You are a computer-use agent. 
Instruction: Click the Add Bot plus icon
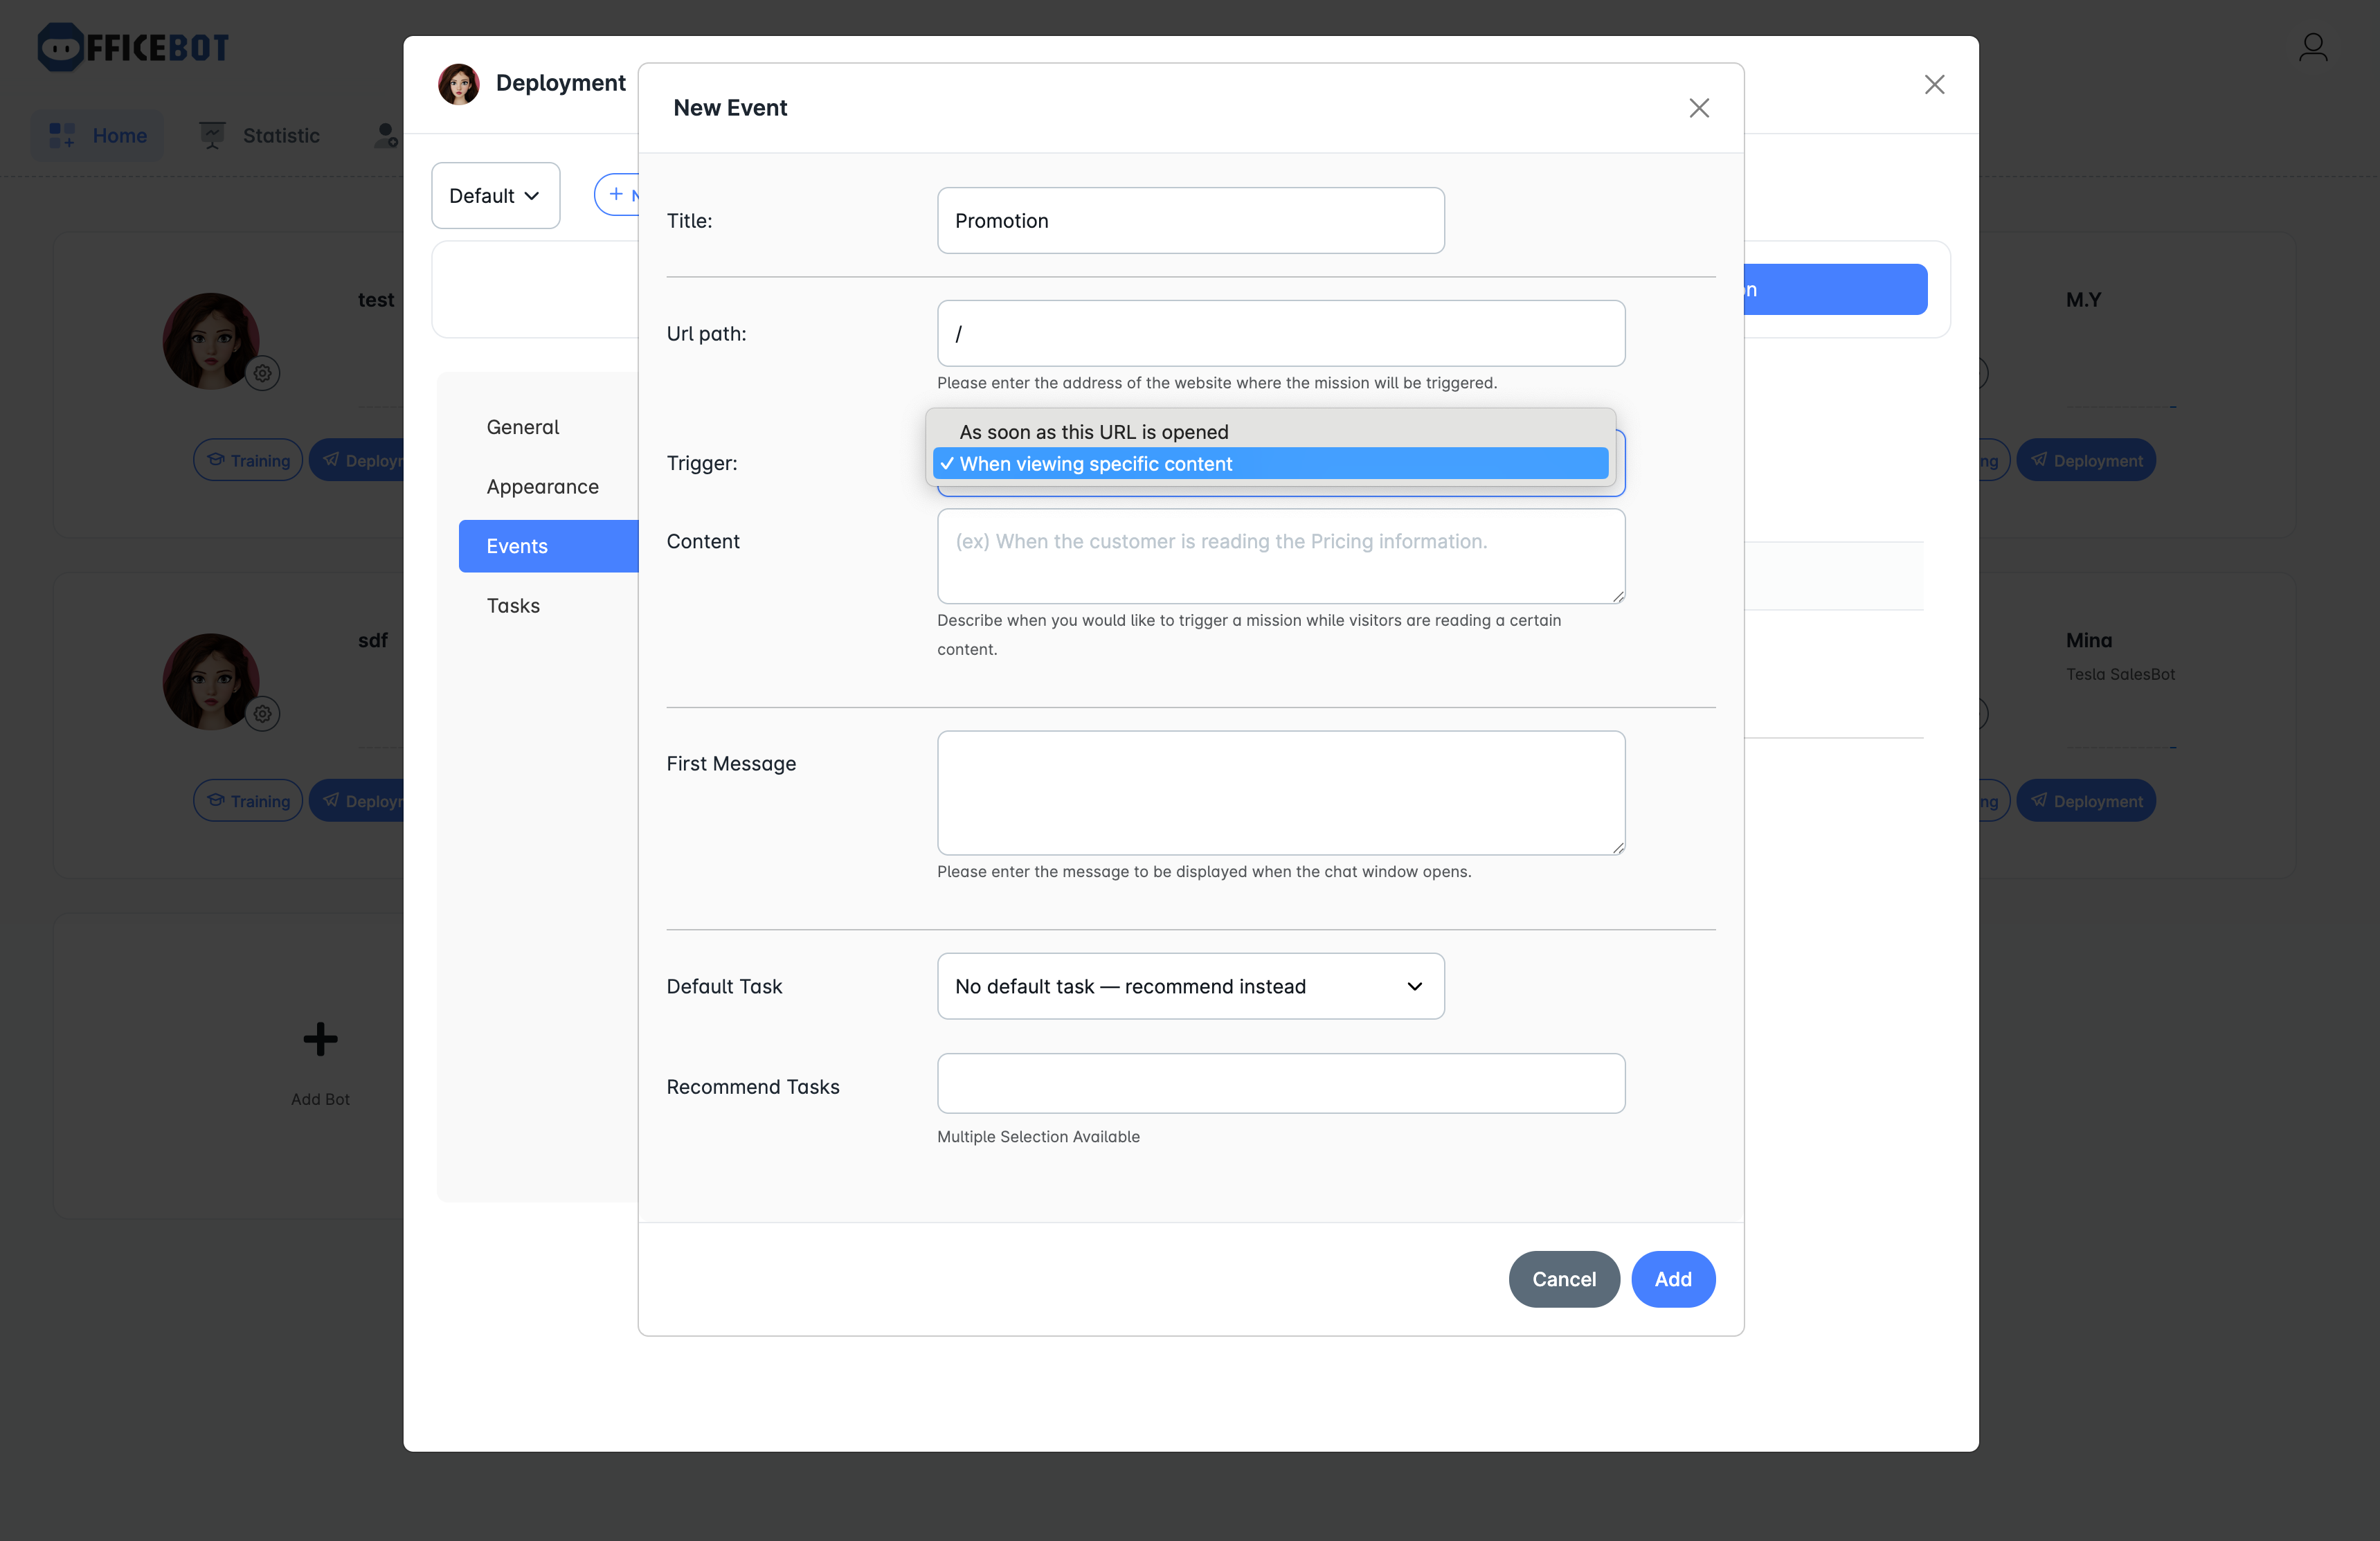click(320, 1039)
